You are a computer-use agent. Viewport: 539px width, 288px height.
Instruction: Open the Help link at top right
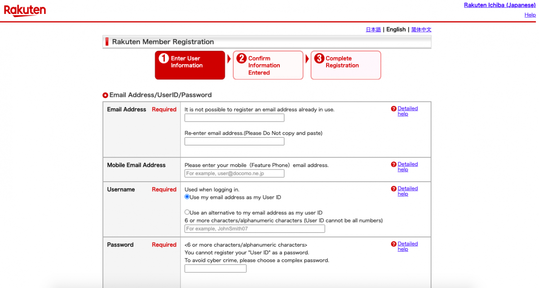(530, 15)
